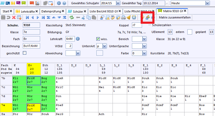This screenshot has width=215, height=116.
Task: Switch to the Start tab
Action: pos(6,11)
